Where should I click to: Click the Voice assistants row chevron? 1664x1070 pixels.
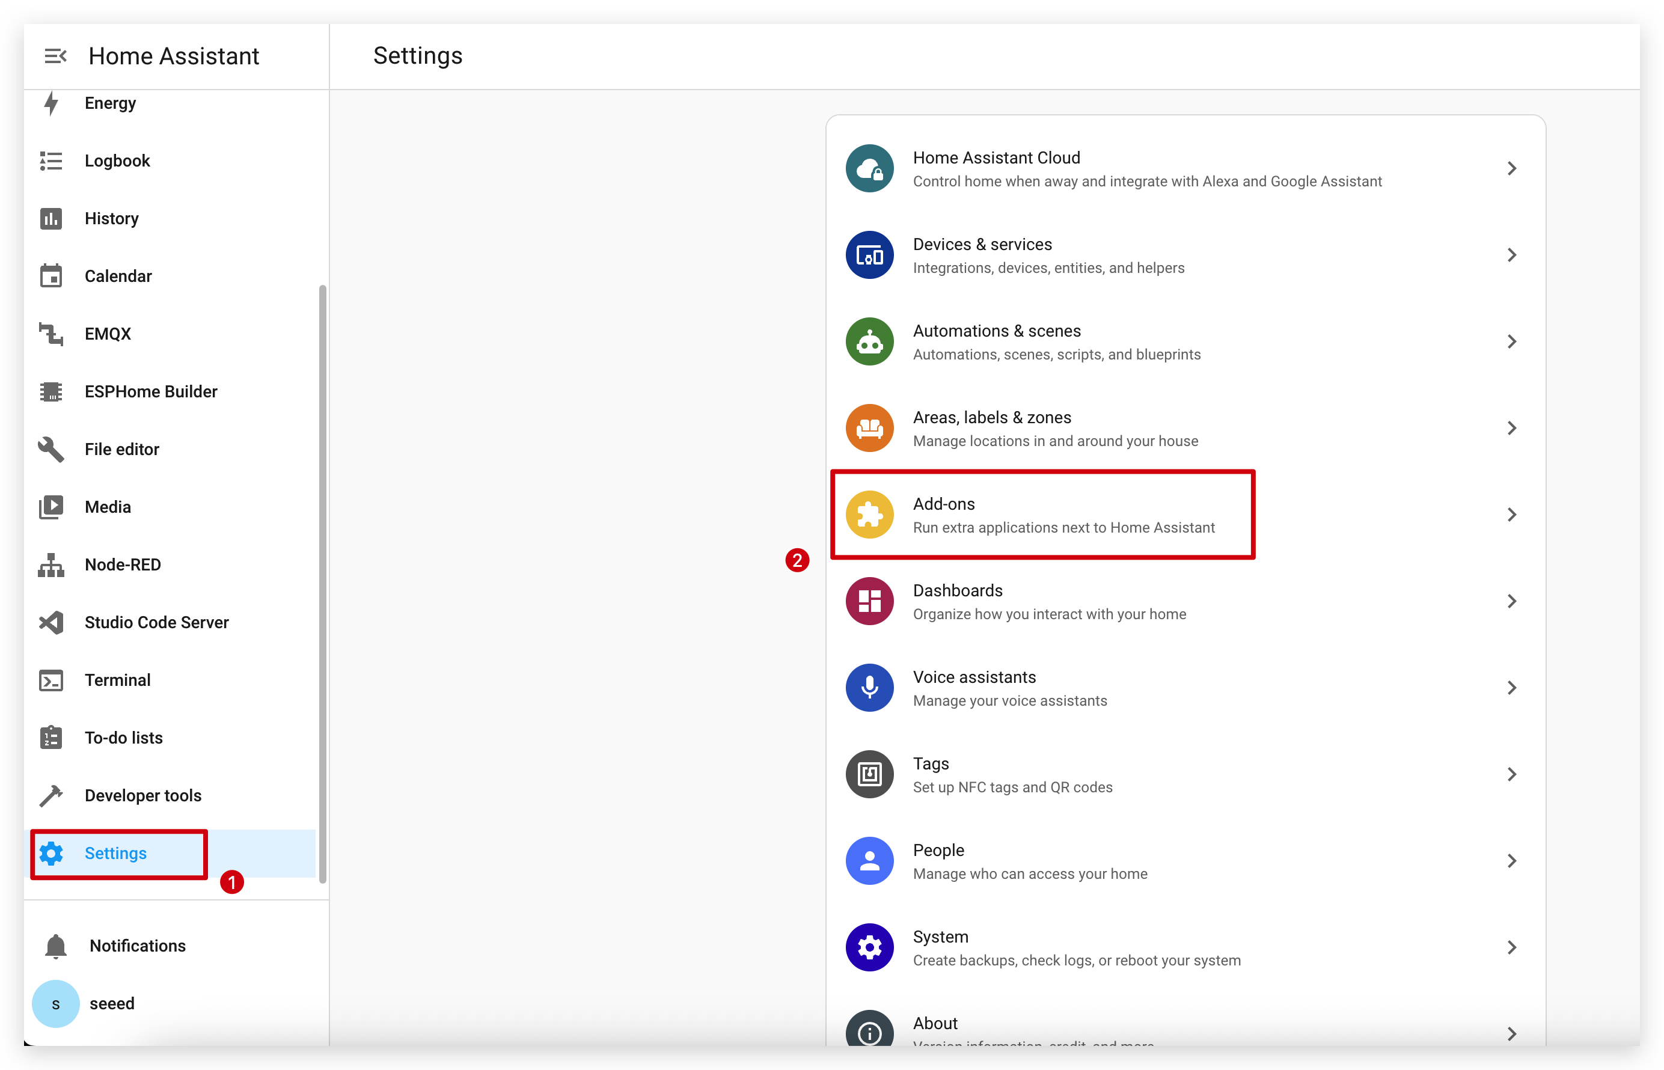(1511, 687)
